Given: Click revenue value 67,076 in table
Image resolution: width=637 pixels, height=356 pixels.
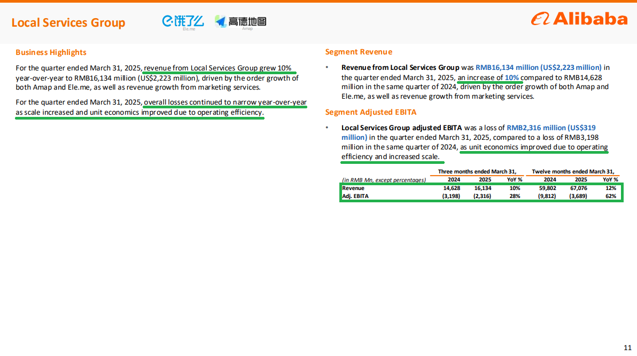Looking at the screenshot, I should pyautogui.click(x=579, y=188).
